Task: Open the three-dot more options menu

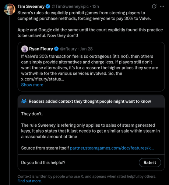Action: coord(162,6)
